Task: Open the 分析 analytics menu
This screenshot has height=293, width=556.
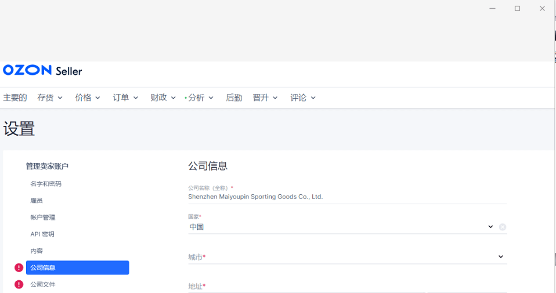Action: tap(200, 97)
